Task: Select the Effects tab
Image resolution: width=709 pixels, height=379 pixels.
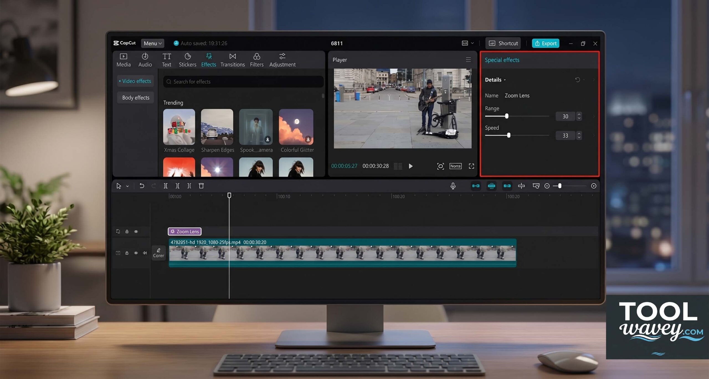Action: (209, 60)
